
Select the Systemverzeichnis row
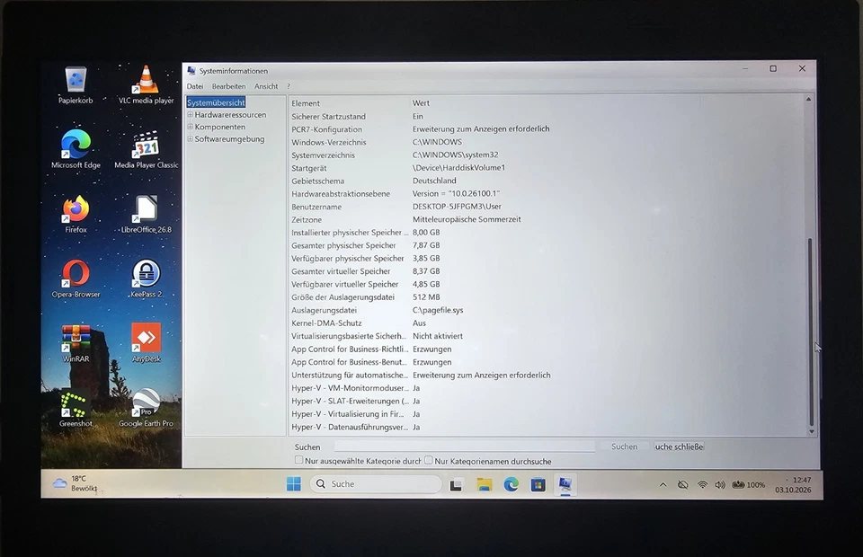point(546,155)
